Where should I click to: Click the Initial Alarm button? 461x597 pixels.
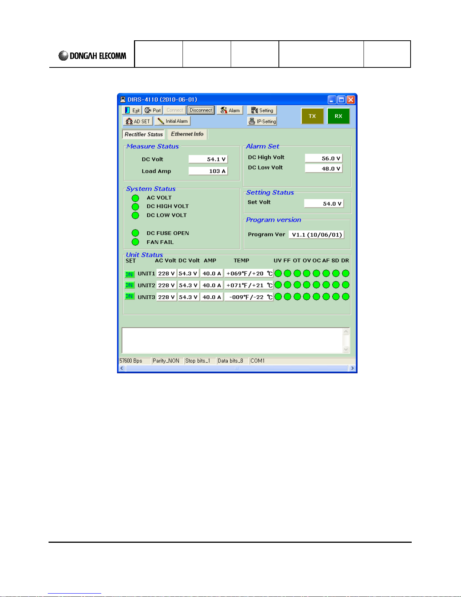click(x=172, y=121)
